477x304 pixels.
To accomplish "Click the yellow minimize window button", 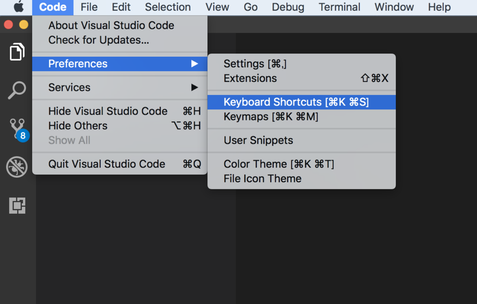I will 24,25.
